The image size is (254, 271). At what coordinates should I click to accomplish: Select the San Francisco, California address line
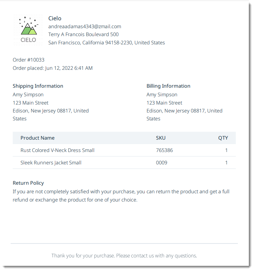point(107,43)
